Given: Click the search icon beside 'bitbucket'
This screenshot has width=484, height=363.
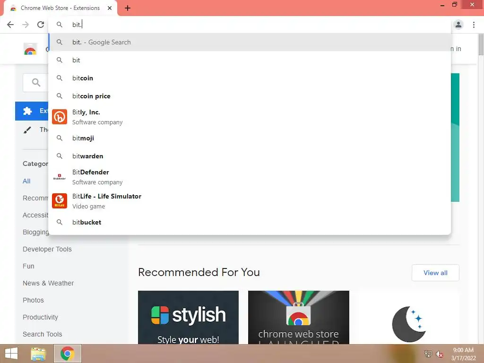Looking at the screenshot, I should point(60,222).
